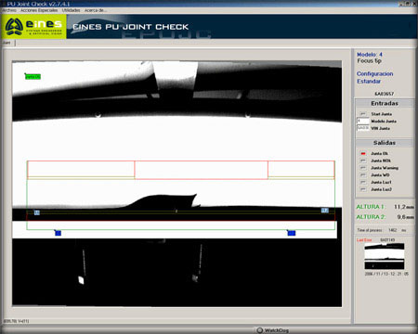Toggle the Junta NOk output indicator
Image resolution: width=418 pixels, height=334 pixels.
(363, 161)
